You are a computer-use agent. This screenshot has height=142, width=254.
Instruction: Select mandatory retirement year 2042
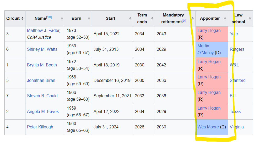(161, 65)
